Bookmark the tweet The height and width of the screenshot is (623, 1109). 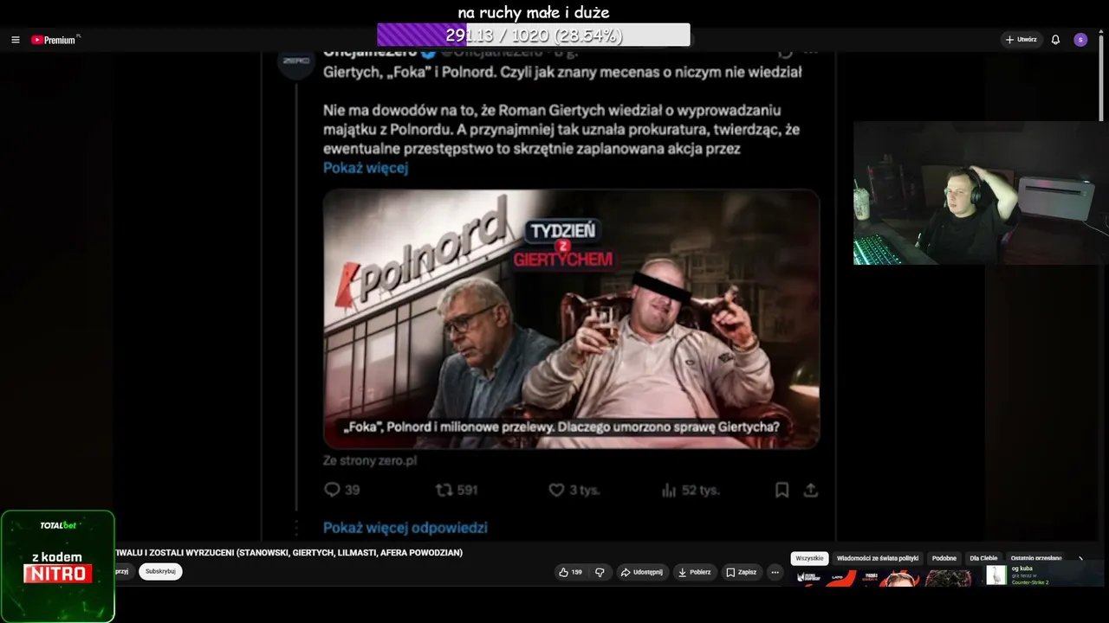tap(781, 490)
